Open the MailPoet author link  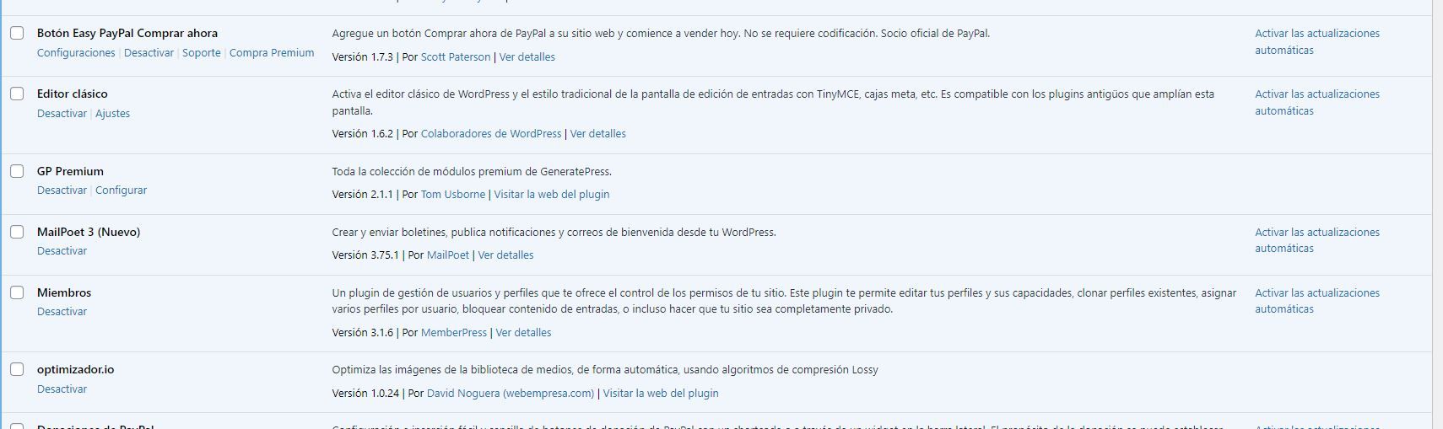pos(448,255)
